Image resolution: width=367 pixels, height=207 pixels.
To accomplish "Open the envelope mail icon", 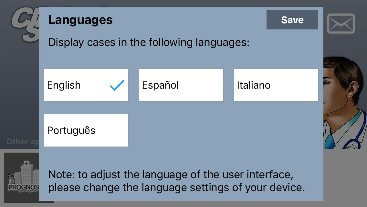I will click(x=341, y=24).
